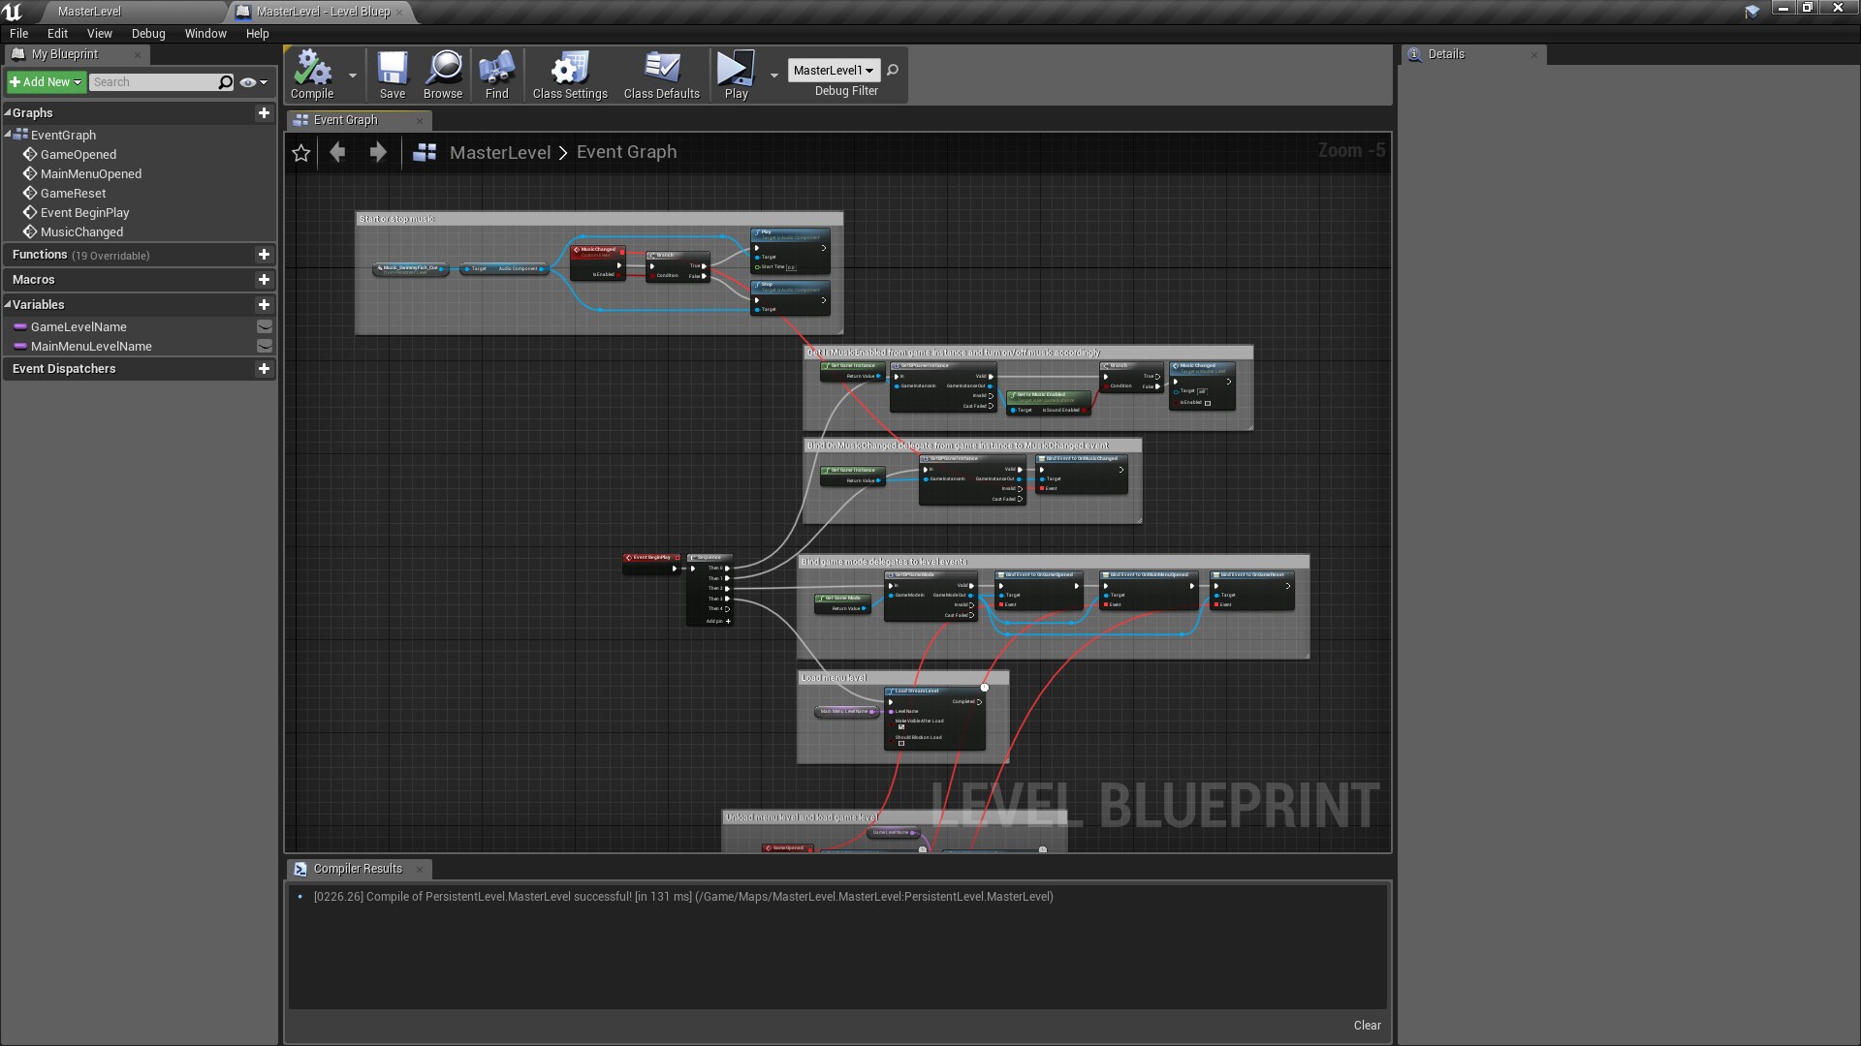Toggle the Make Visible After Load checkbox
This screenshot has height=1046, width=1861.
[901, 726]
